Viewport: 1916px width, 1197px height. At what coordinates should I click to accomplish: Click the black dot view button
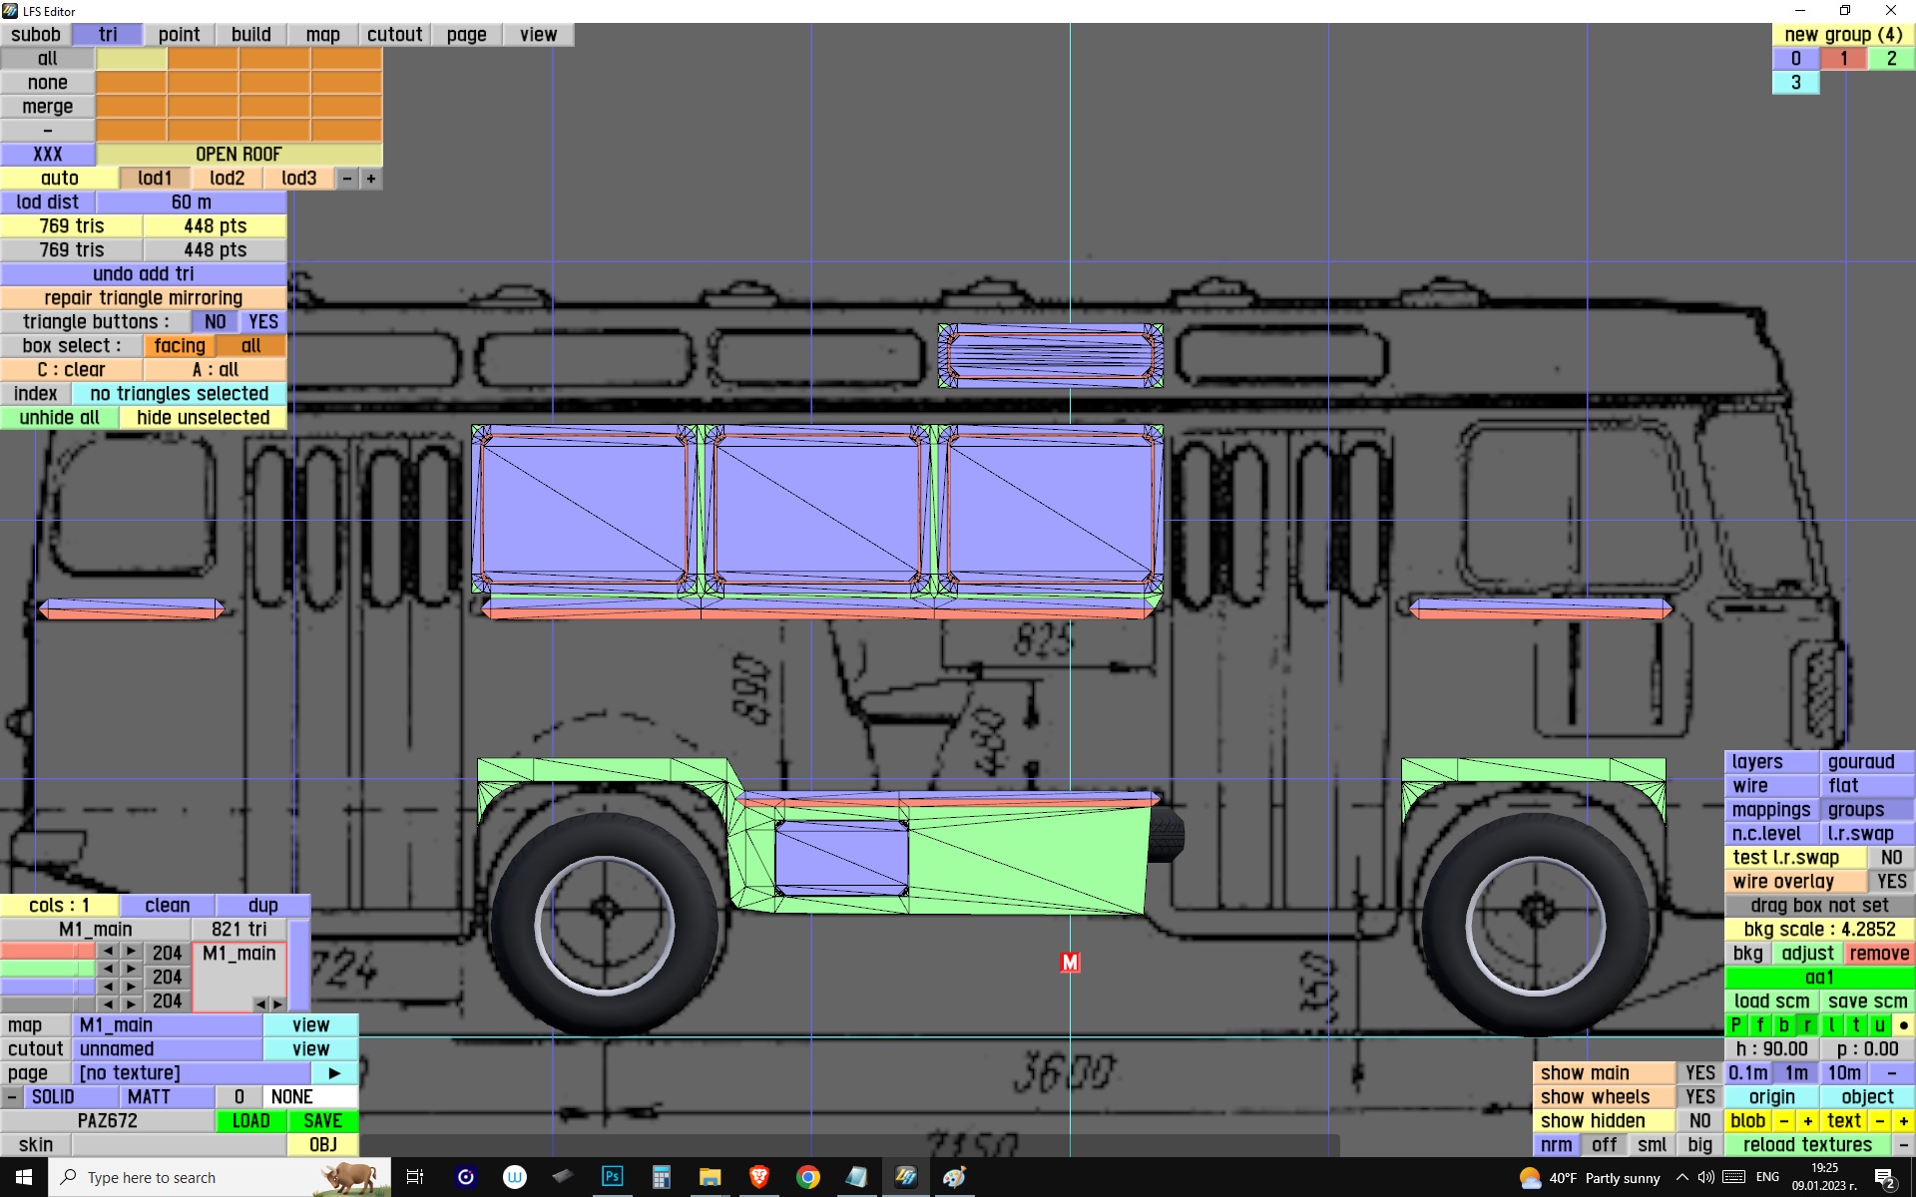point(1903,1025)
